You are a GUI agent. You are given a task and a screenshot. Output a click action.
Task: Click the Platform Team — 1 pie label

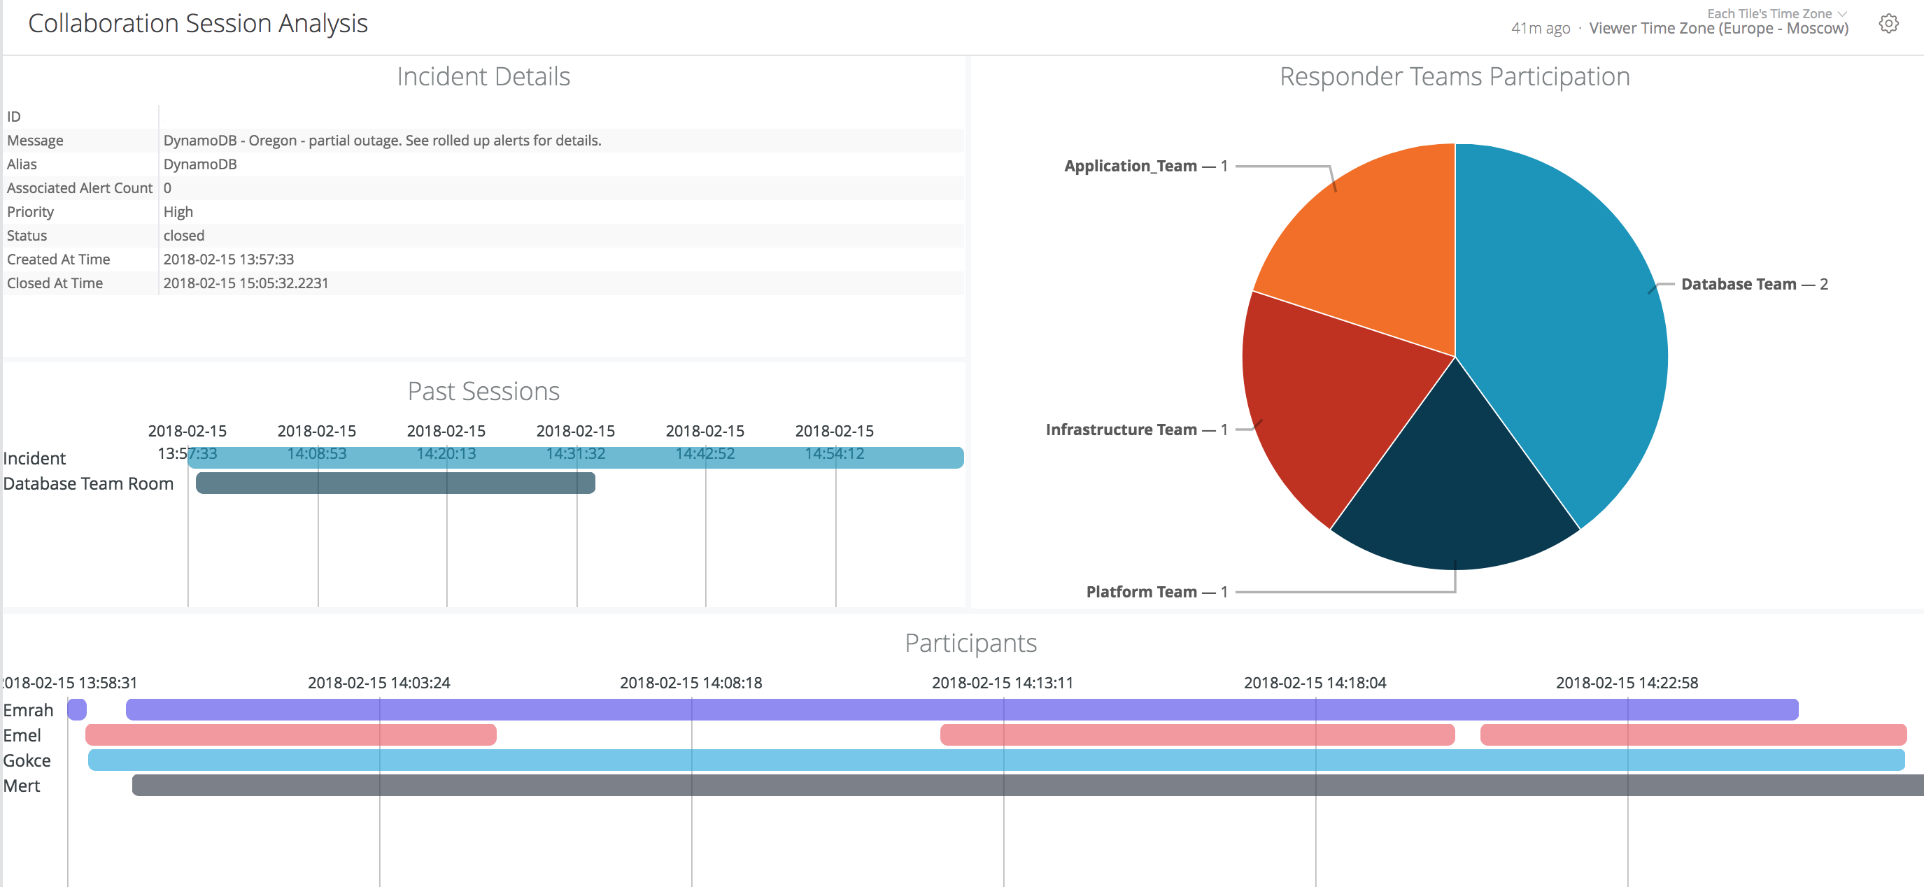click(1156, 592)
